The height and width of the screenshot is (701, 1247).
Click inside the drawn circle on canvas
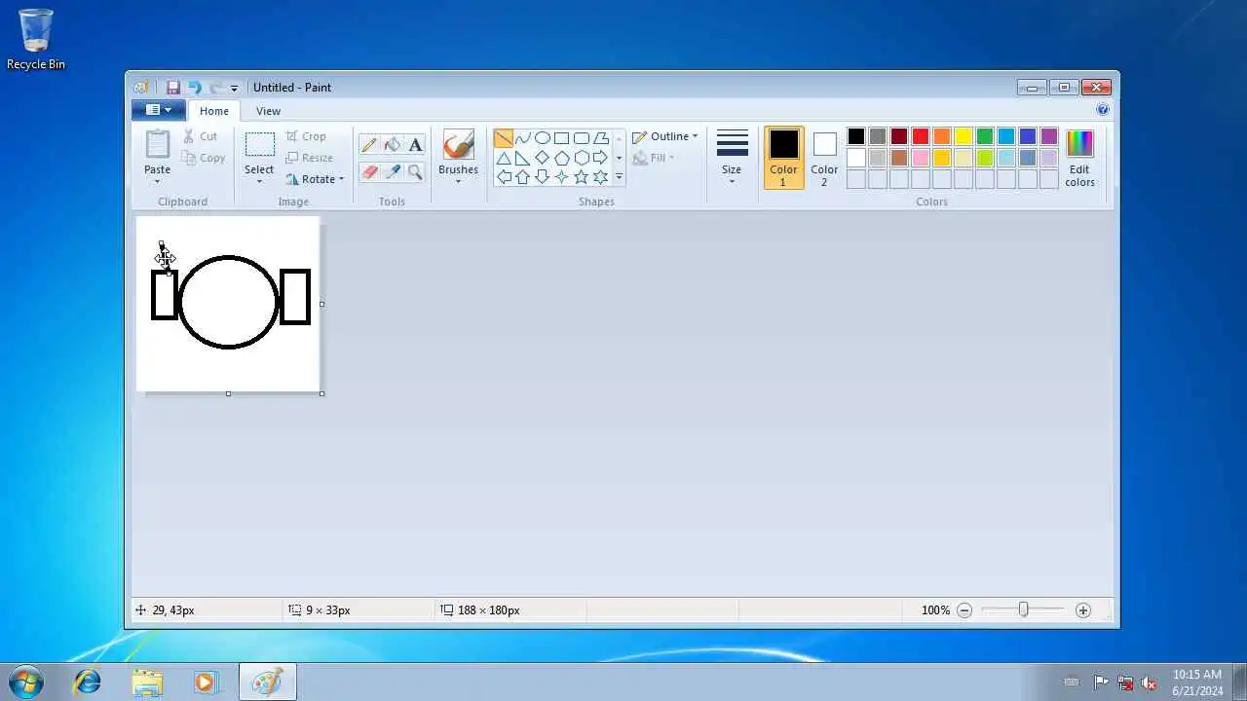coord(229,302)
